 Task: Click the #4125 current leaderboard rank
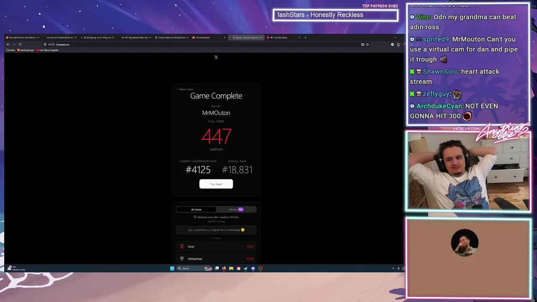[198, 169]
